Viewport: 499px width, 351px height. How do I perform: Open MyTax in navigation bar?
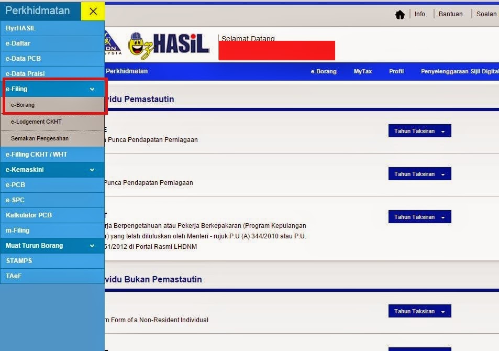363,71
